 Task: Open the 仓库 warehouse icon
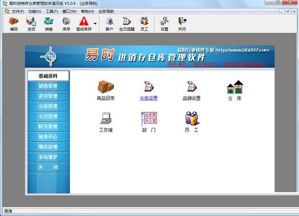point(235,87)
